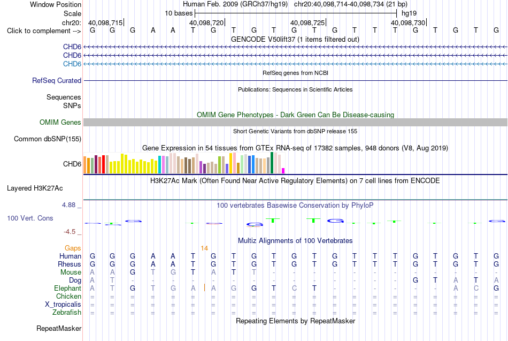
Task: Select the Zebrafish species label
Action: pos(67,313)
